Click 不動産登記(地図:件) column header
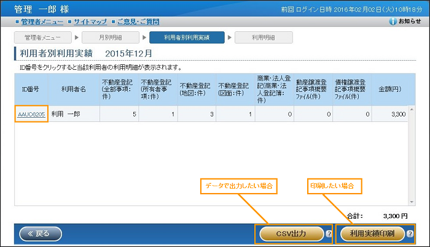 (197, 89)
